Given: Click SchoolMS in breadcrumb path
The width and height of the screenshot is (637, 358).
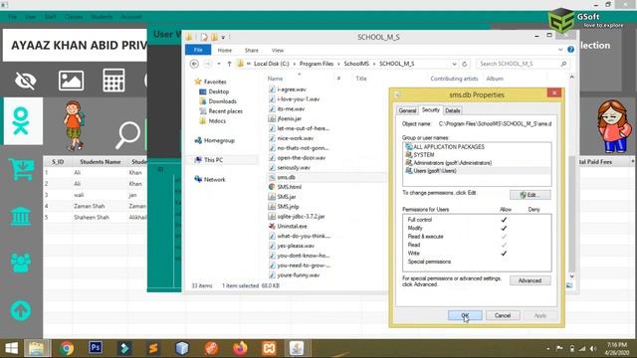Looking at the screenshot, I should click(356, 64).
